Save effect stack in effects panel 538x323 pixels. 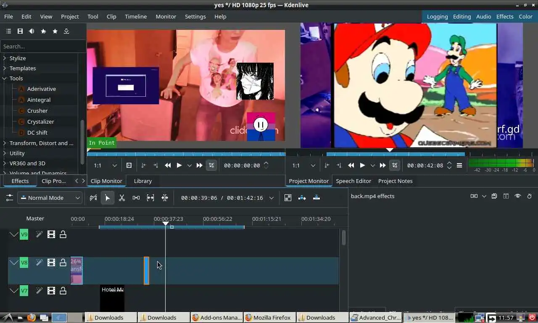pyautogui.click(x=494, y=196)
